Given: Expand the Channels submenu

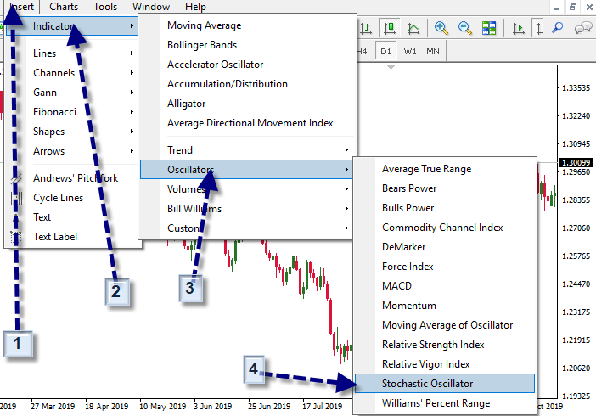Looking at the screenshot, I should coord(71,73).
